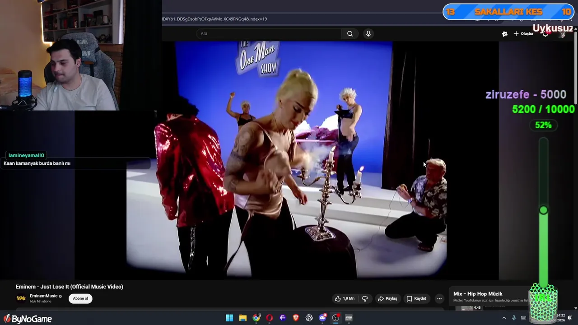
Task: Click the YouTube search magnifier icon
Action: (x=350, y=33)
